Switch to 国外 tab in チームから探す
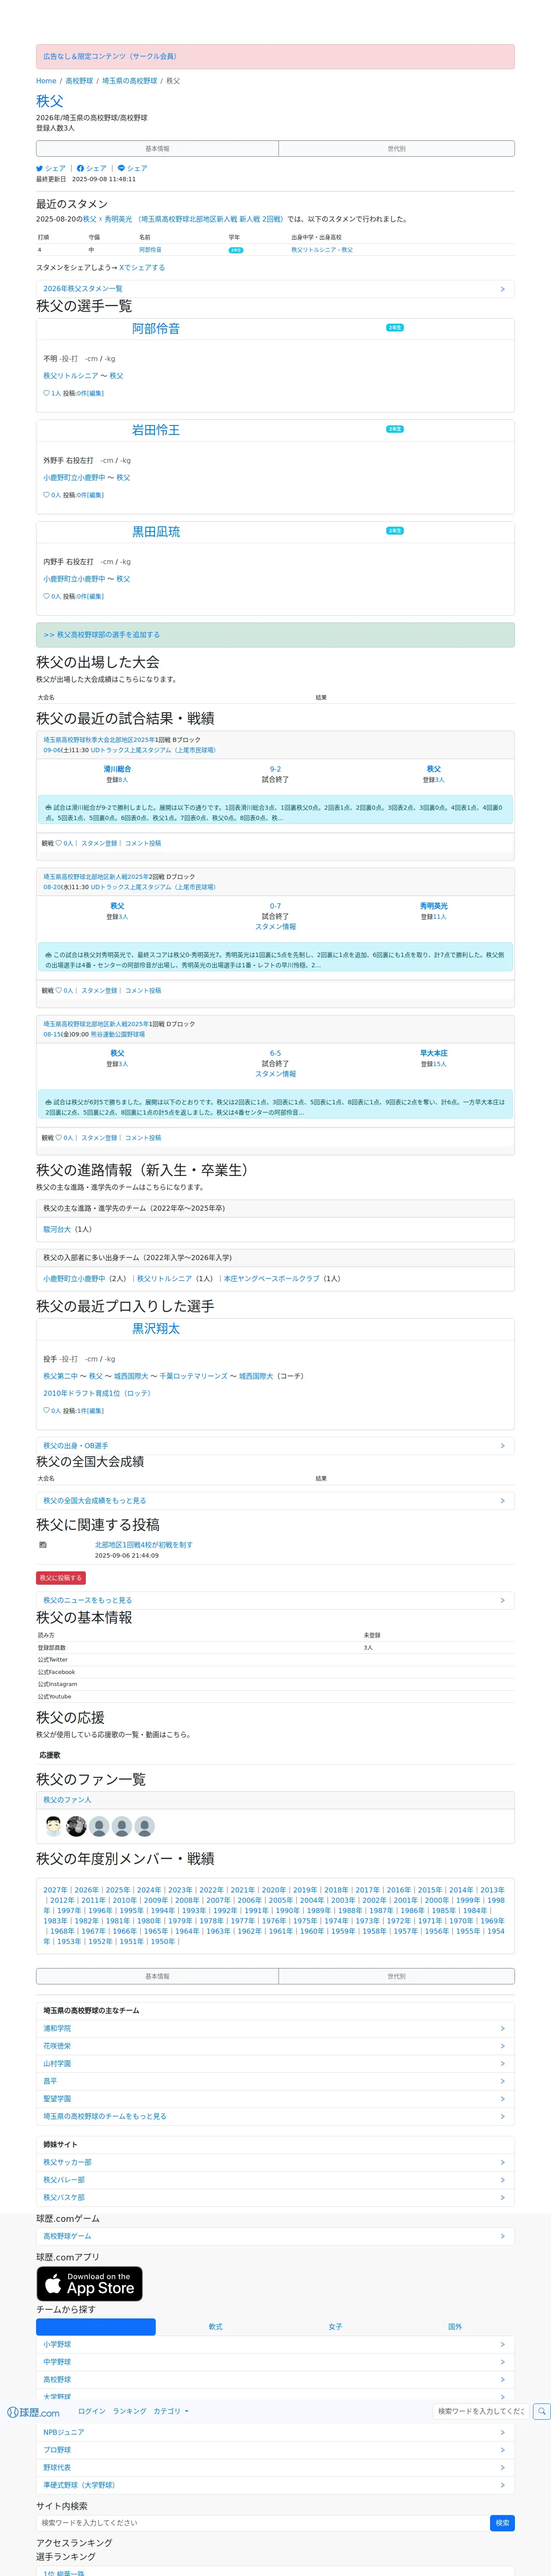This screenshot has height=2576, width=551. pyautogui.click(x=455, y=2327)
